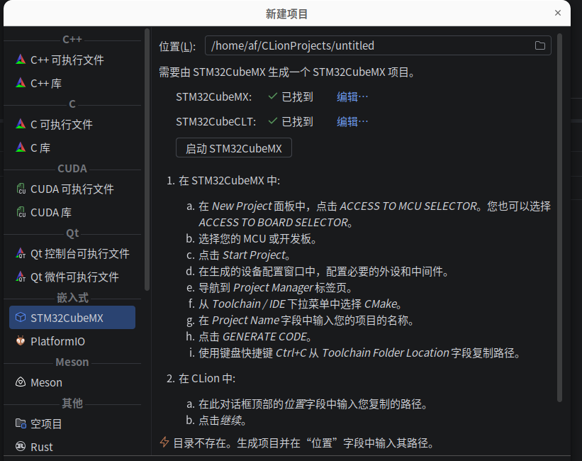
Task: Click the 位置 path input field
Action: [378, 45]
